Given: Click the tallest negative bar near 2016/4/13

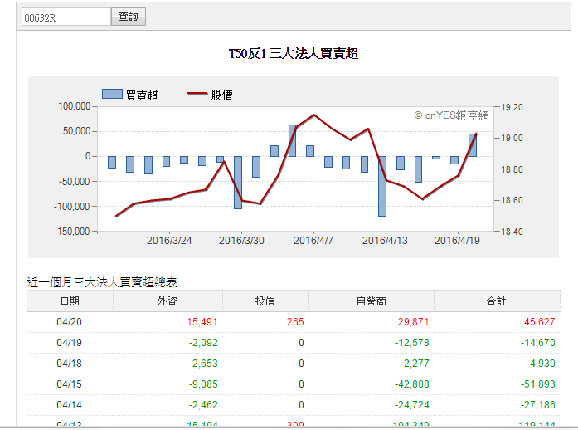Looking at the screenshot, I should click(x=382, y=186).
